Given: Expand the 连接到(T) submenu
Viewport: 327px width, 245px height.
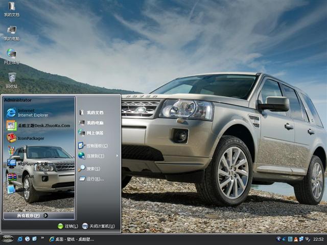Looking at the screenshot, I should point(95,156).
